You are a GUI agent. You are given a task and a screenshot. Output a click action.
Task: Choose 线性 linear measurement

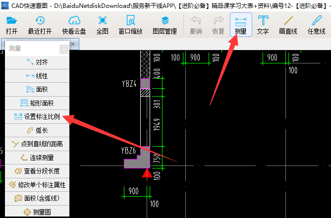tap(37, 76)
